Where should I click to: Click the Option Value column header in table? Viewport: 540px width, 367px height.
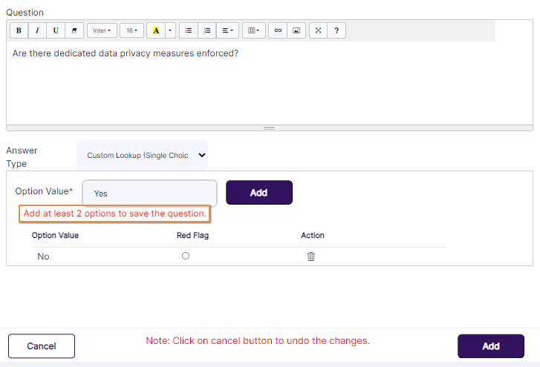click(55, 235)
